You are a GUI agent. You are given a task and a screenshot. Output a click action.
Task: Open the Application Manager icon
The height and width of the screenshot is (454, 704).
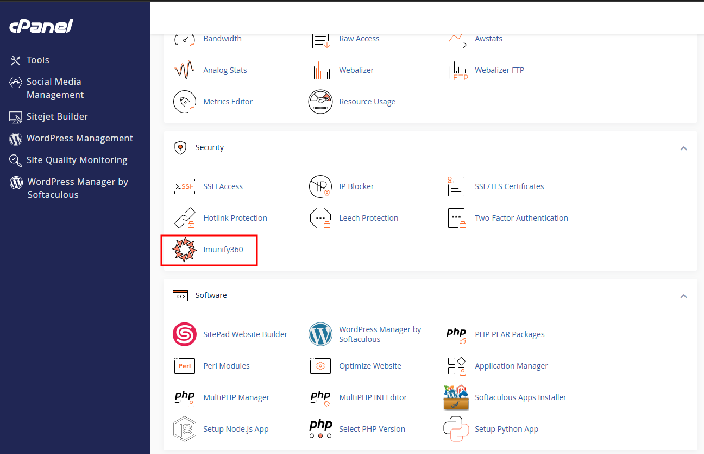click(x=456, y=366)
